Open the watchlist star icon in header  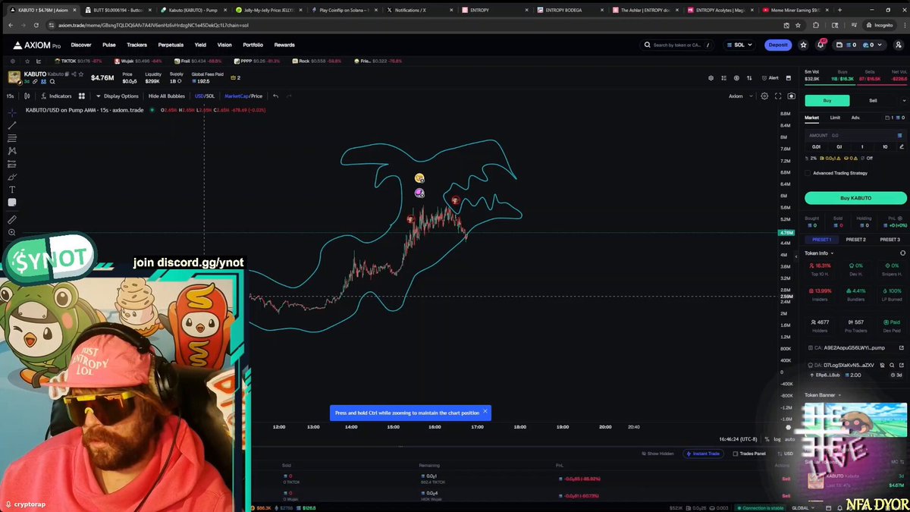[804, 45]
